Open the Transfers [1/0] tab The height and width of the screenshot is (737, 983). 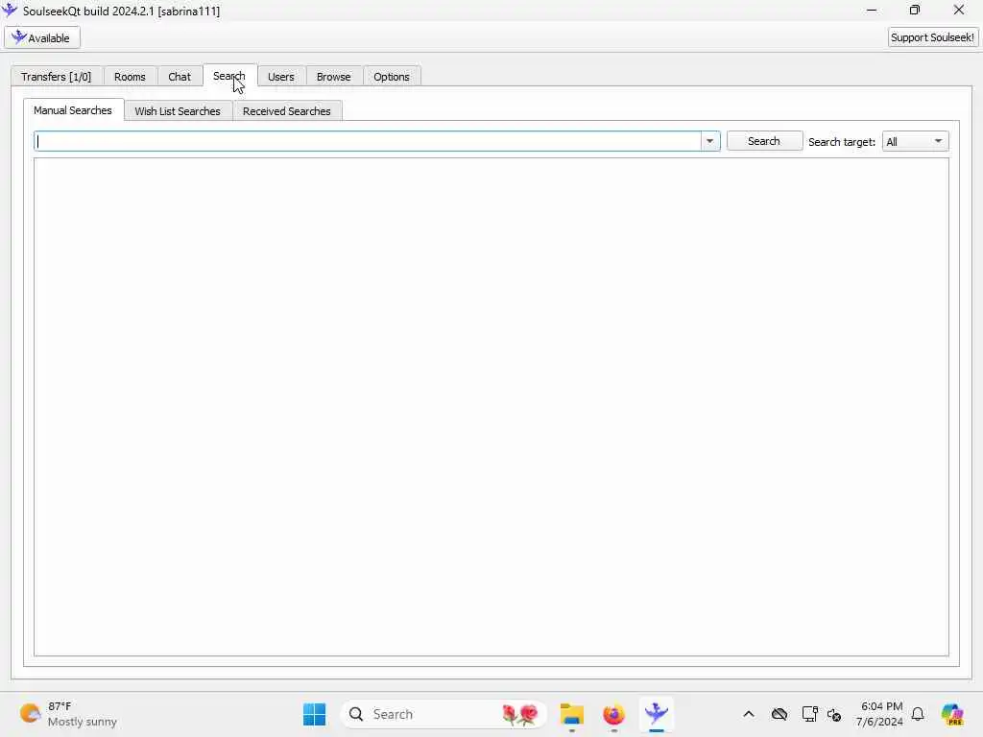click(57, 77)
